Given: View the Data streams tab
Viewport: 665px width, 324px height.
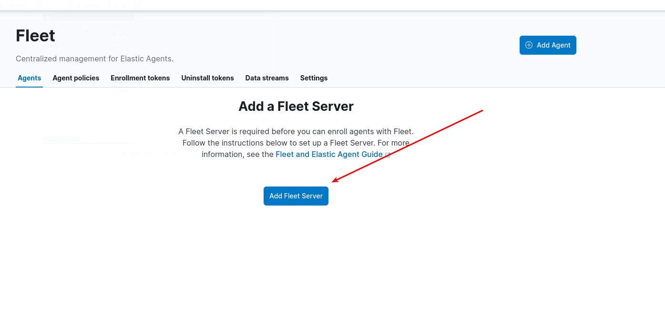Looking at the screenshot, I should [267, 78].
